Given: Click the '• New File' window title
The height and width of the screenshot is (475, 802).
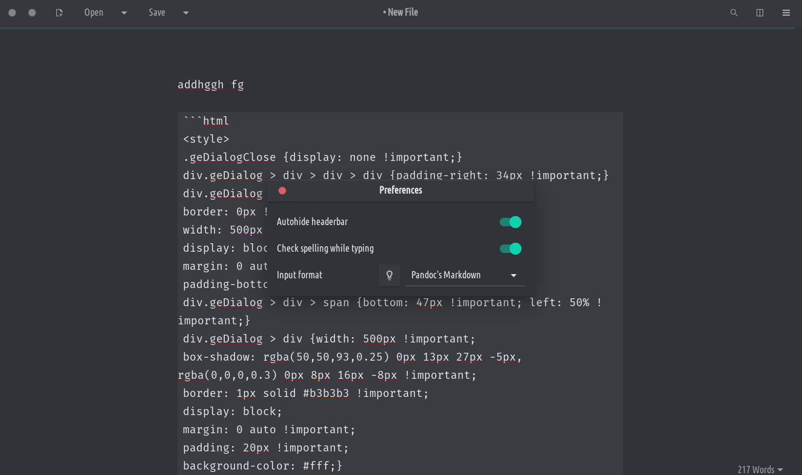Looking at the screenshot, I should [400, 13].
